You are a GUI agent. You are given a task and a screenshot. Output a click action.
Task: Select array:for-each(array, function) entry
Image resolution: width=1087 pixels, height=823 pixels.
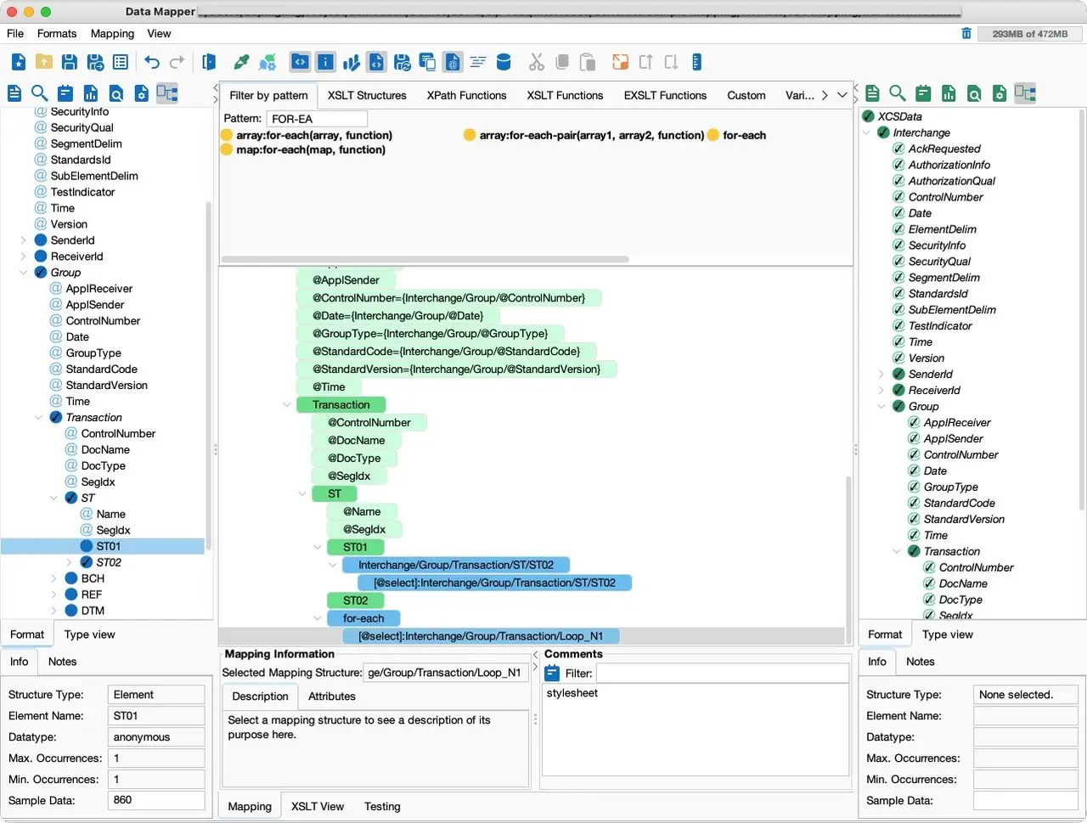pyautogui.click(x=307, y=135)
